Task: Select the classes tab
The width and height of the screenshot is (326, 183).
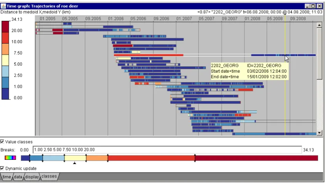Action: pyautogui.click(x=49, y=176)
